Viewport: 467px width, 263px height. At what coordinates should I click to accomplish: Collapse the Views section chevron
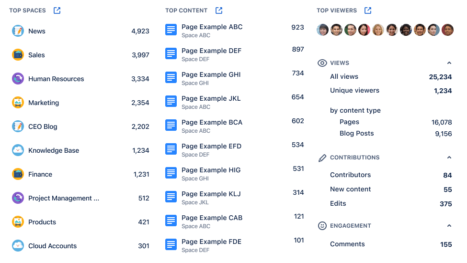pyautogui.click(x=449, y=63)
